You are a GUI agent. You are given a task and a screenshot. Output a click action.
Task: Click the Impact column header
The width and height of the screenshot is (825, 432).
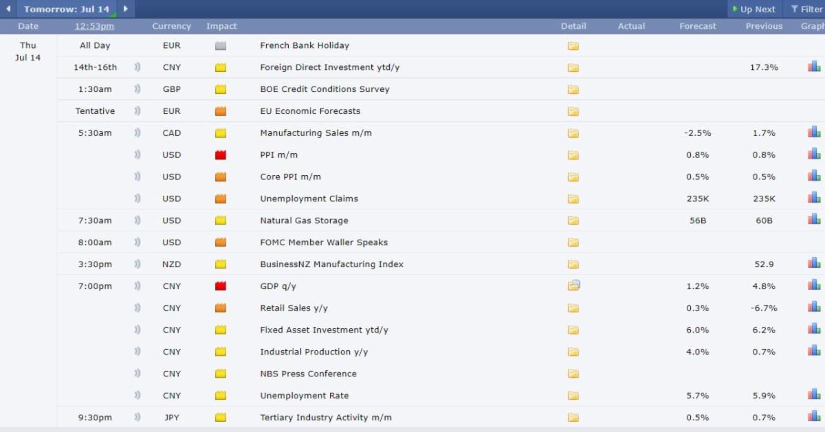(x=221, y=26)
